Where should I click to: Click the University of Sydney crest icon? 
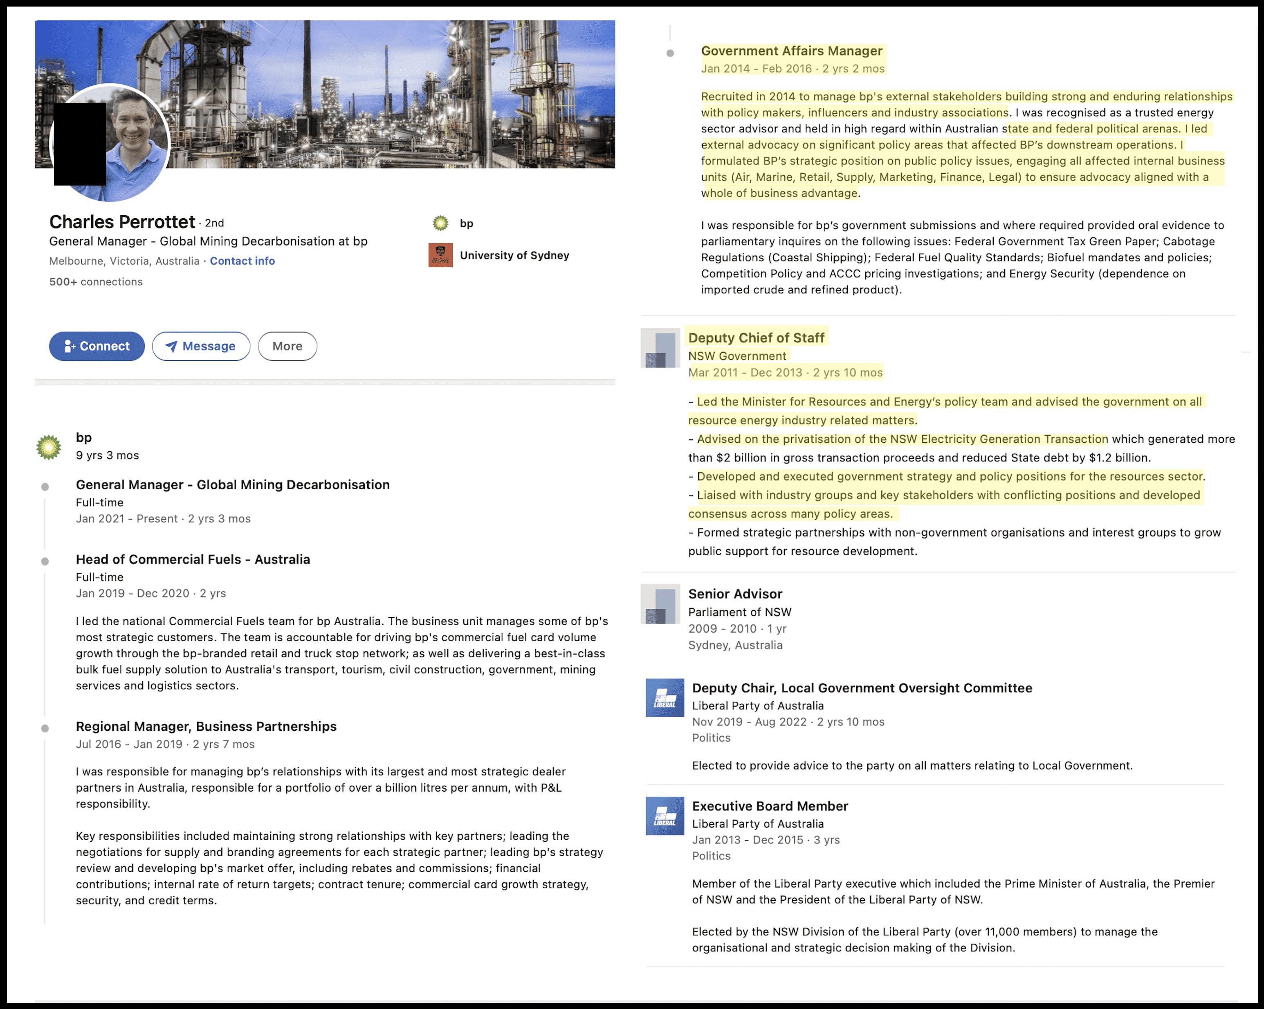tap(440, 255)
